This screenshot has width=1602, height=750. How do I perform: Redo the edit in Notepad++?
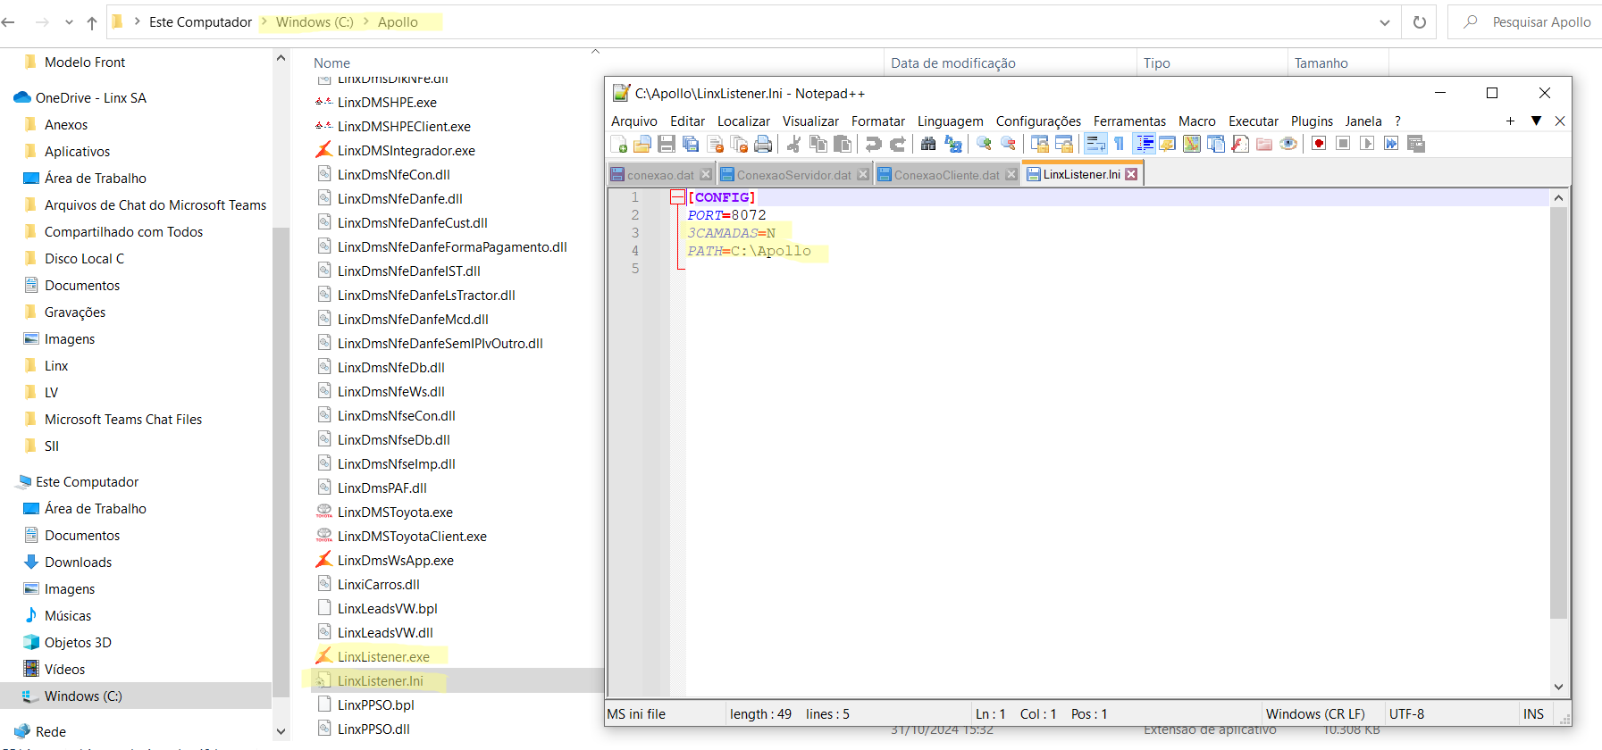pyautogui.click(x=897, y=144)
